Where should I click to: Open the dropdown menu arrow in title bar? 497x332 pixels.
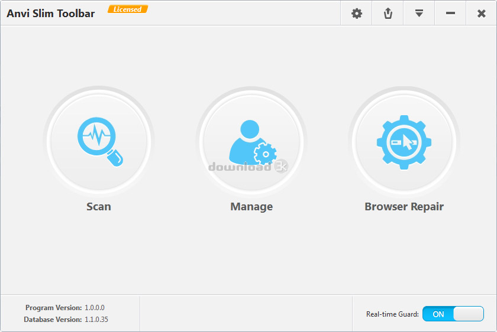tap(419, 14)
